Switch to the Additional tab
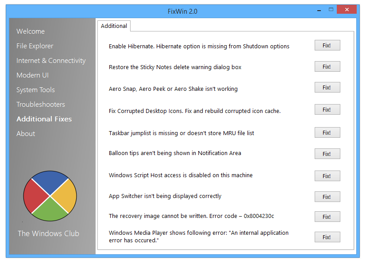 (x=114, y=26)
